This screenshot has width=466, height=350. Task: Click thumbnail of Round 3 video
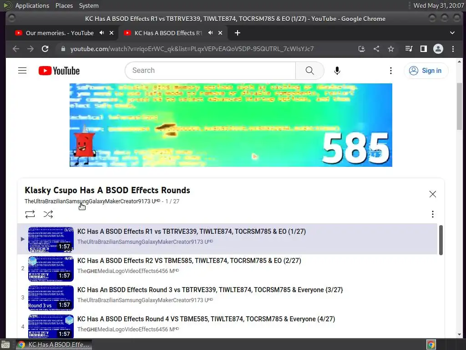tap(51, 298)
